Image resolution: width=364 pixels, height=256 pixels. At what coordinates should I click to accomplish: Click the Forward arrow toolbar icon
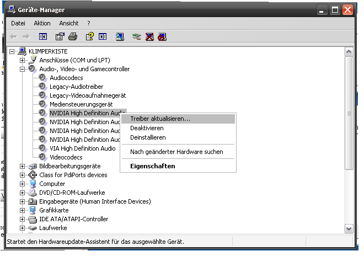pyautogui.click(x=26, y=37)
